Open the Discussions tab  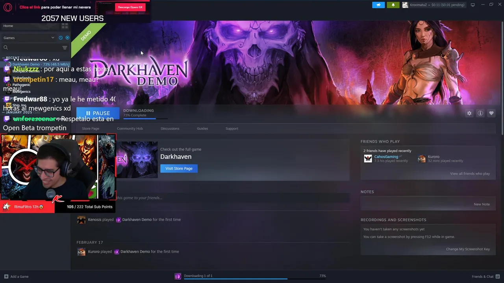pyautogui.click(x=170, y=129)
